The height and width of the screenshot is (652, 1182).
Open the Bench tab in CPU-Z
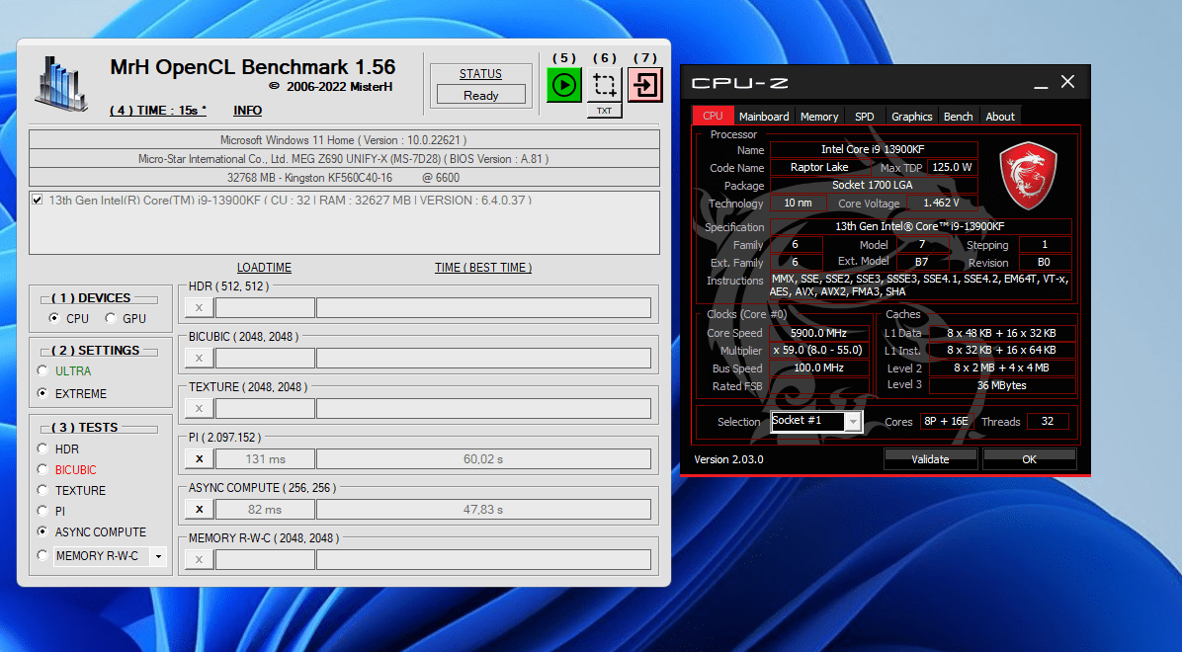click(958, 117)
